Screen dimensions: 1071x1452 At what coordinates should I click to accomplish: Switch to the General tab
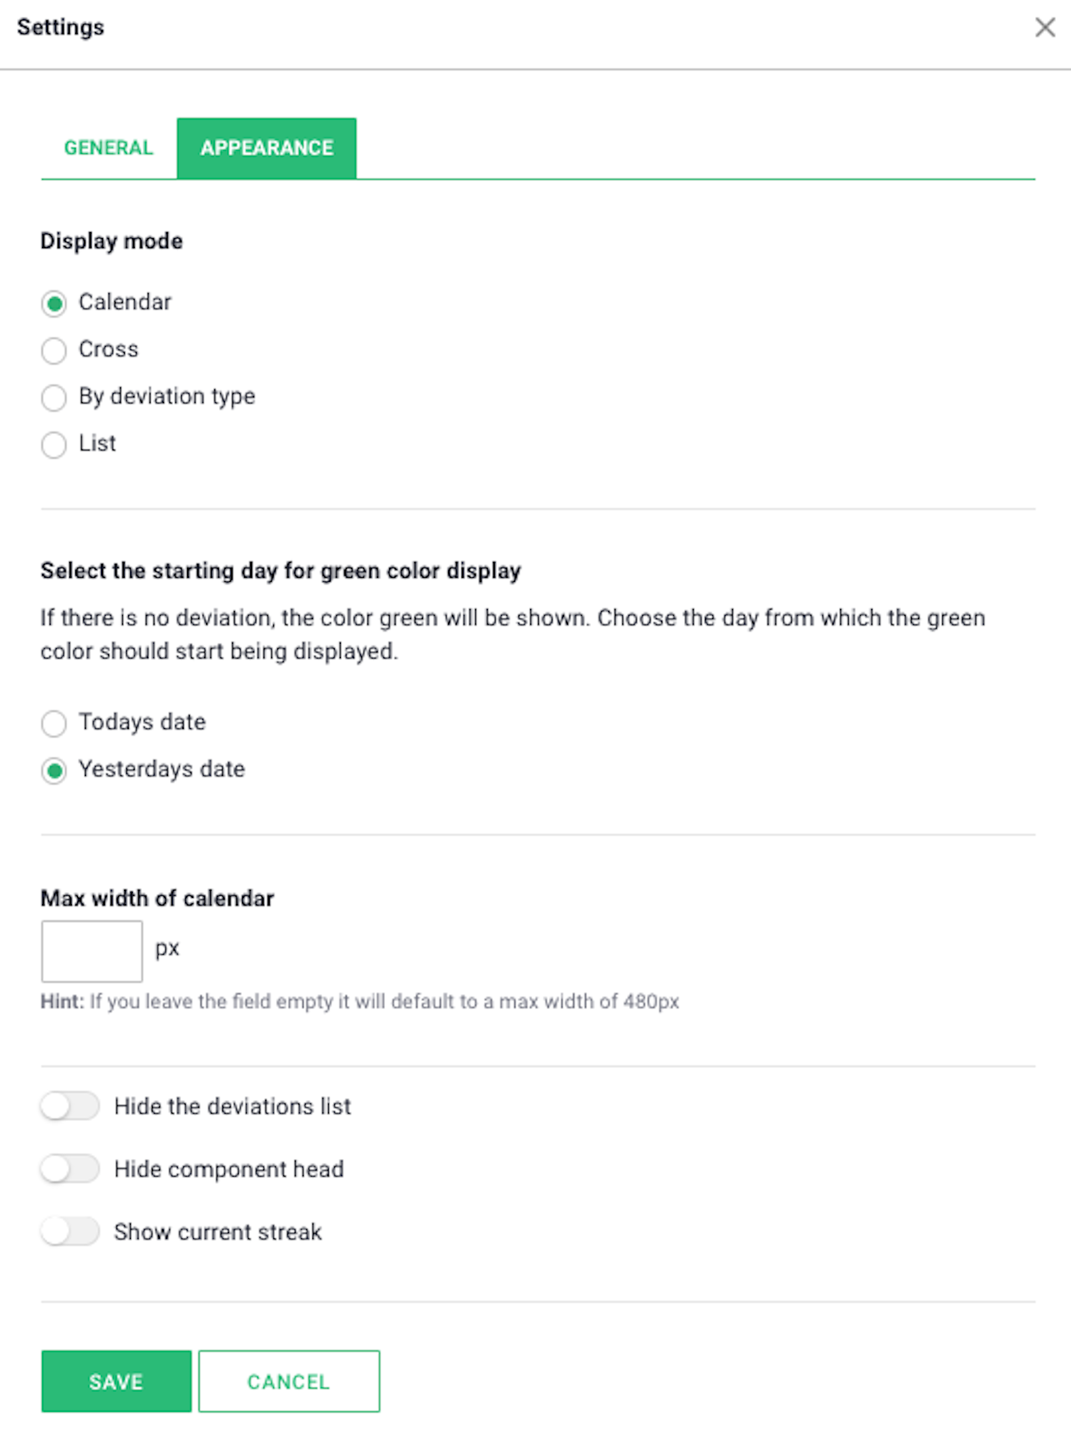(108, 148)
